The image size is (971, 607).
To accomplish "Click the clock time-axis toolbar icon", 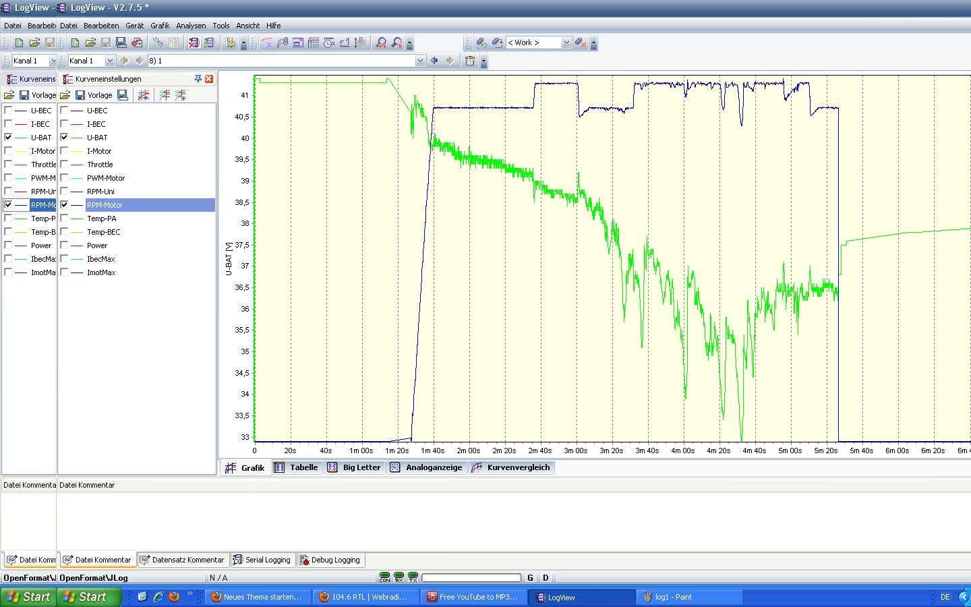I will coord(329,42).
